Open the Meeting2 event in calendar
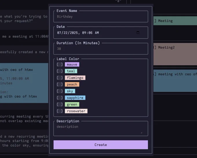This screenshot has height=158, width=197. (175, 54)
